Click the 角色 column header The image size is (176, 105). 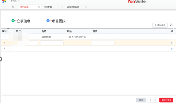click(44, 31)
